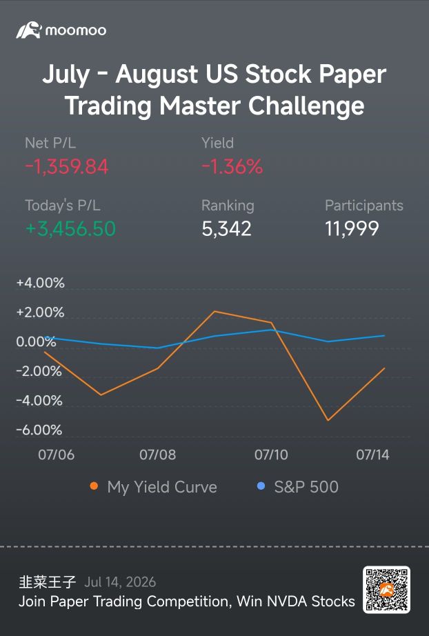The height and width of the screenshot is (636, 429).
Task: Click the 07/06 date axis label
Action: click(x=57, y=455)
